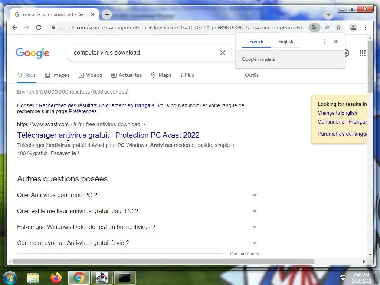Open the tab search dropdown arrow
The width and height of the screenshot is (380, 285).
(x=328, y=14)
